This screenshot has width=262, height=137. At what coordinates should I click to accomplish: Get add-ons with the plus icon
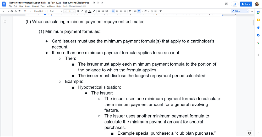tap(258, 55)
